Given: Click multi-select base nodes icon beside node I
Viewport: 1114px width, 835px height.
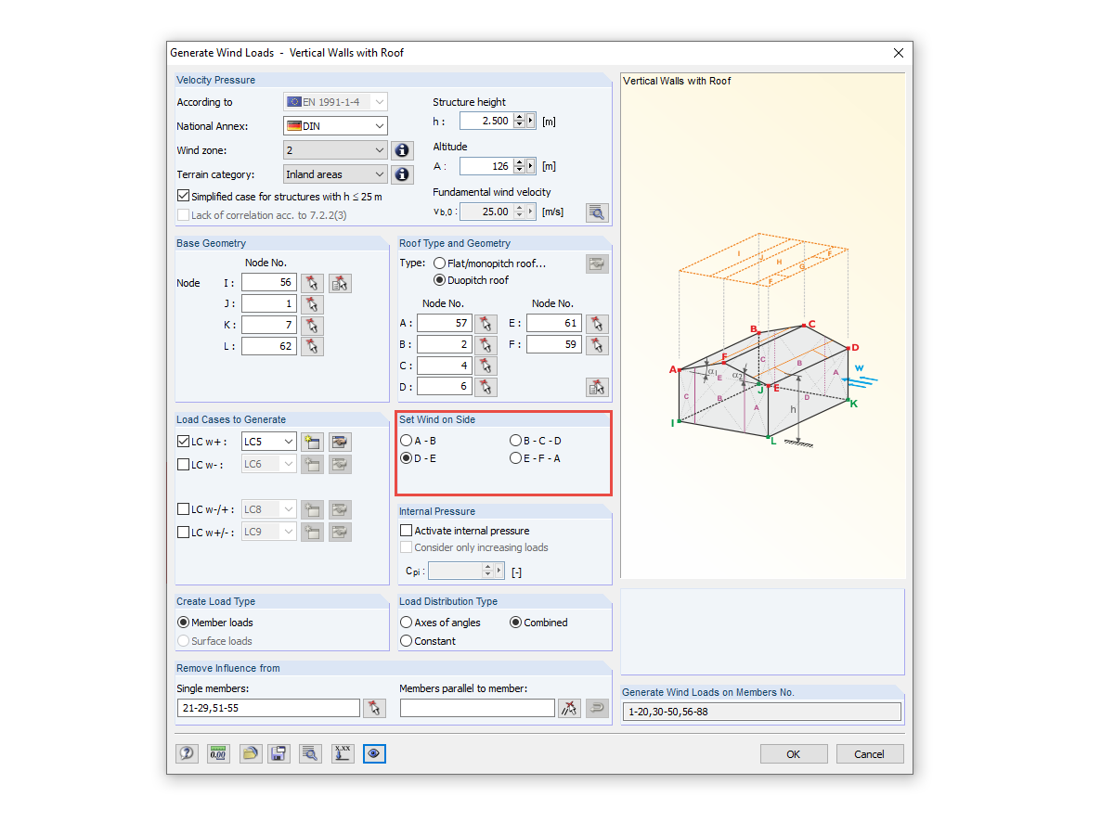Looking at the screenshot, I should pos(340,283).
